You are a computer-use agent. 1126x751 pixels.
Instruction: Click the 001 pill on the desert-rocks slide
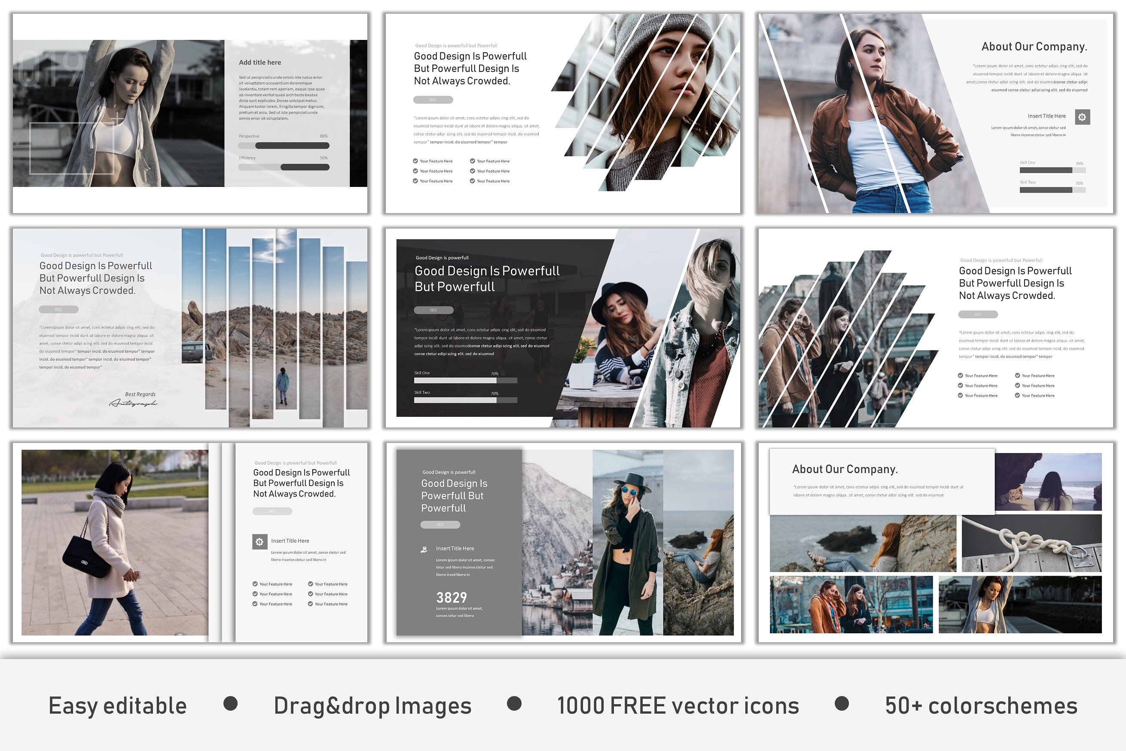[x=58, y=309]
